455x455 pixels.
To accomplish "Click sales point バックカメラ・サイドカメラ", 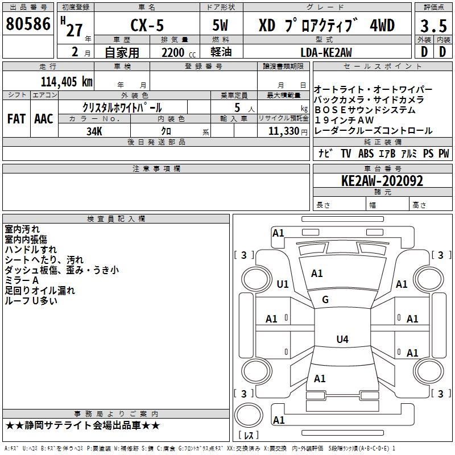I will (369, 100).
